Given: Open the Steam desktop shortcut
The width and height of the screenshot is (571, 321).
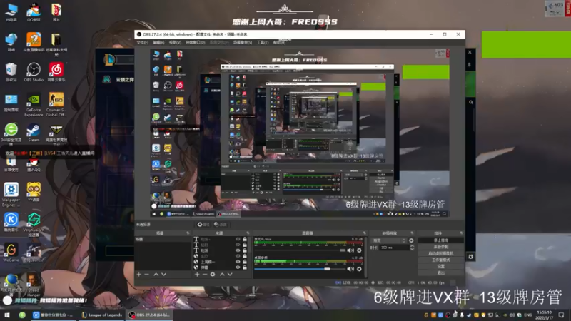Looking at the screenshot, I should 34,133.
